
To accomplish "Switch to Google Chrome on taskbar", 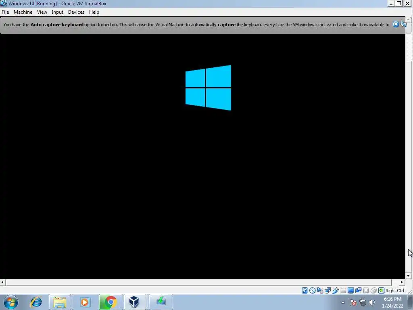I will (111, 302).
